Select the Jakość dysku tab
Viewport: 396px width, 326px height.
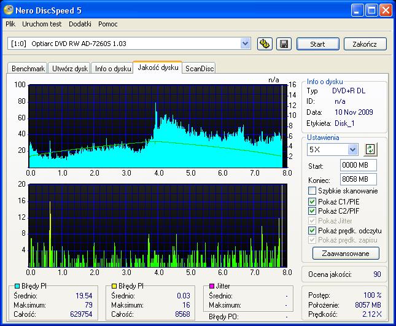click(158, 68)
